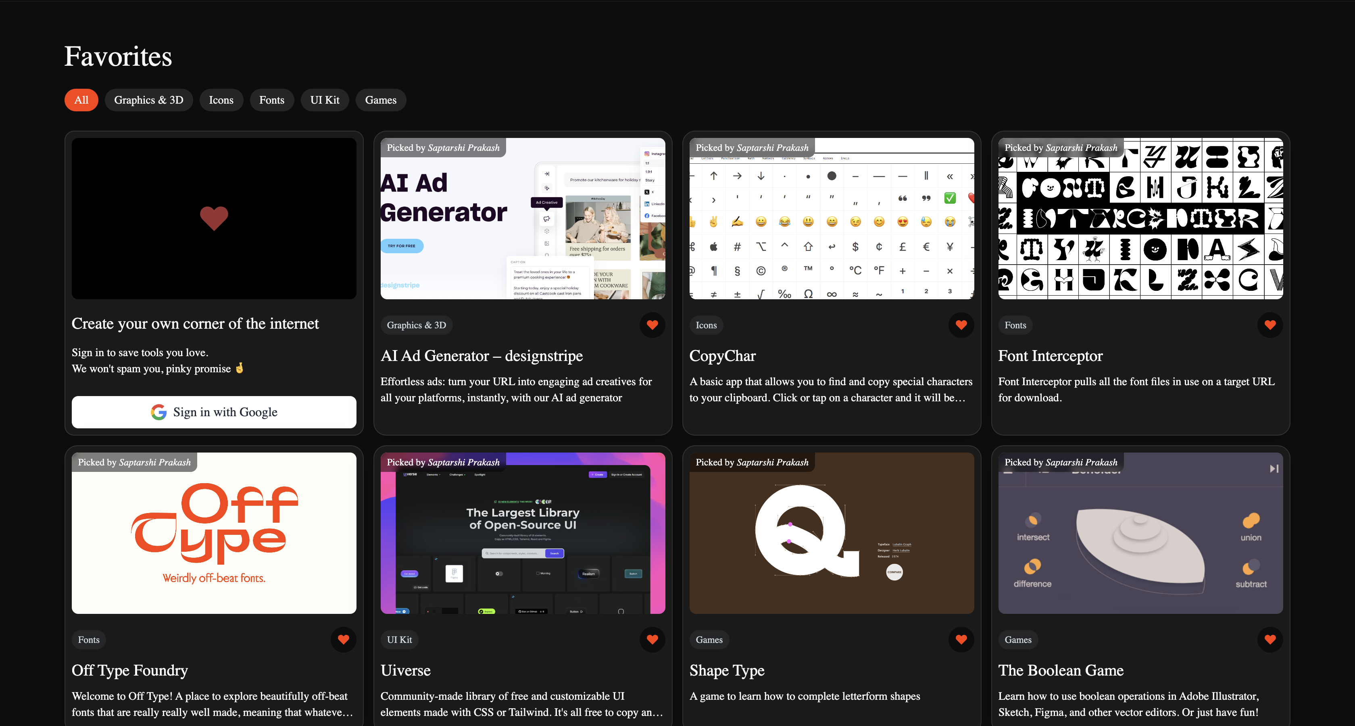
Task: Open the UI Kit filter
Action: point(325,100)
